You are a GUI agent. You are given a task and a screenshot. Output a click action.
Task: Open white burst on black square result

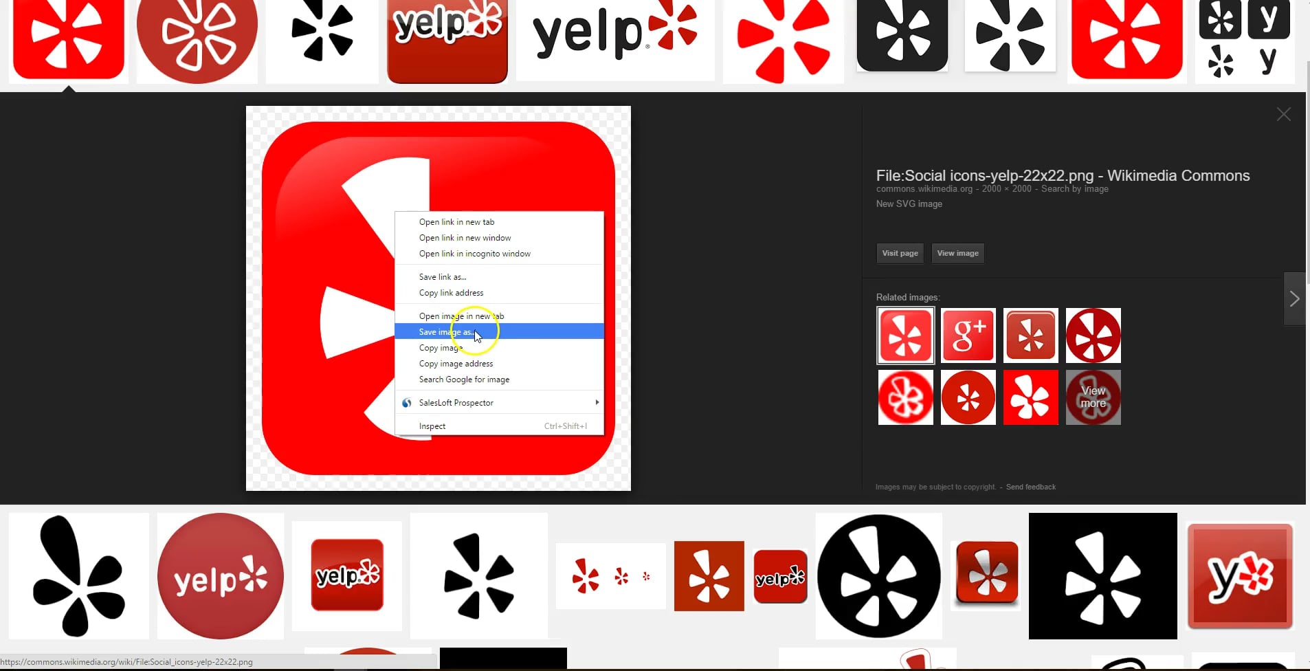click(x=1102, y=576)
